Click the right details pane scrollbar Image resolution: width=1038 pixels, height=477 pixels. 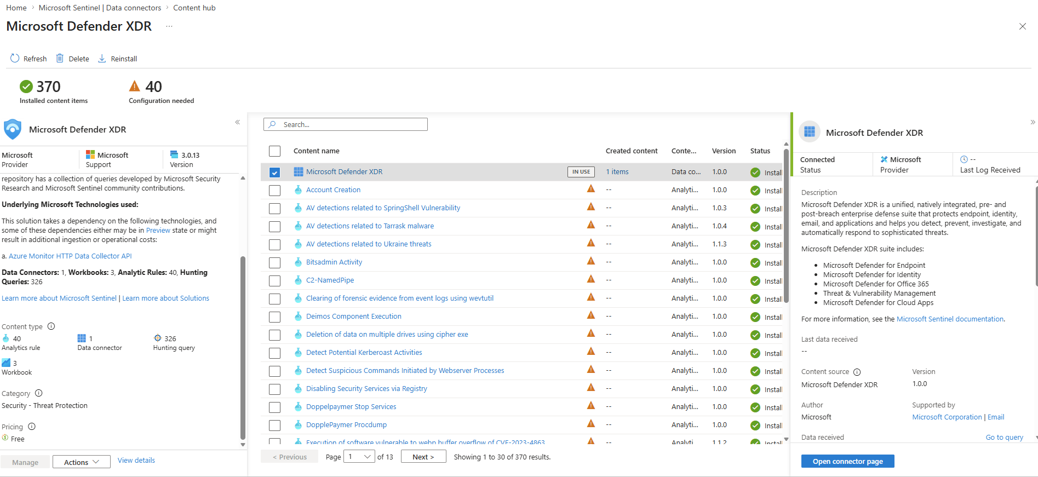[x=1036, y=235]
